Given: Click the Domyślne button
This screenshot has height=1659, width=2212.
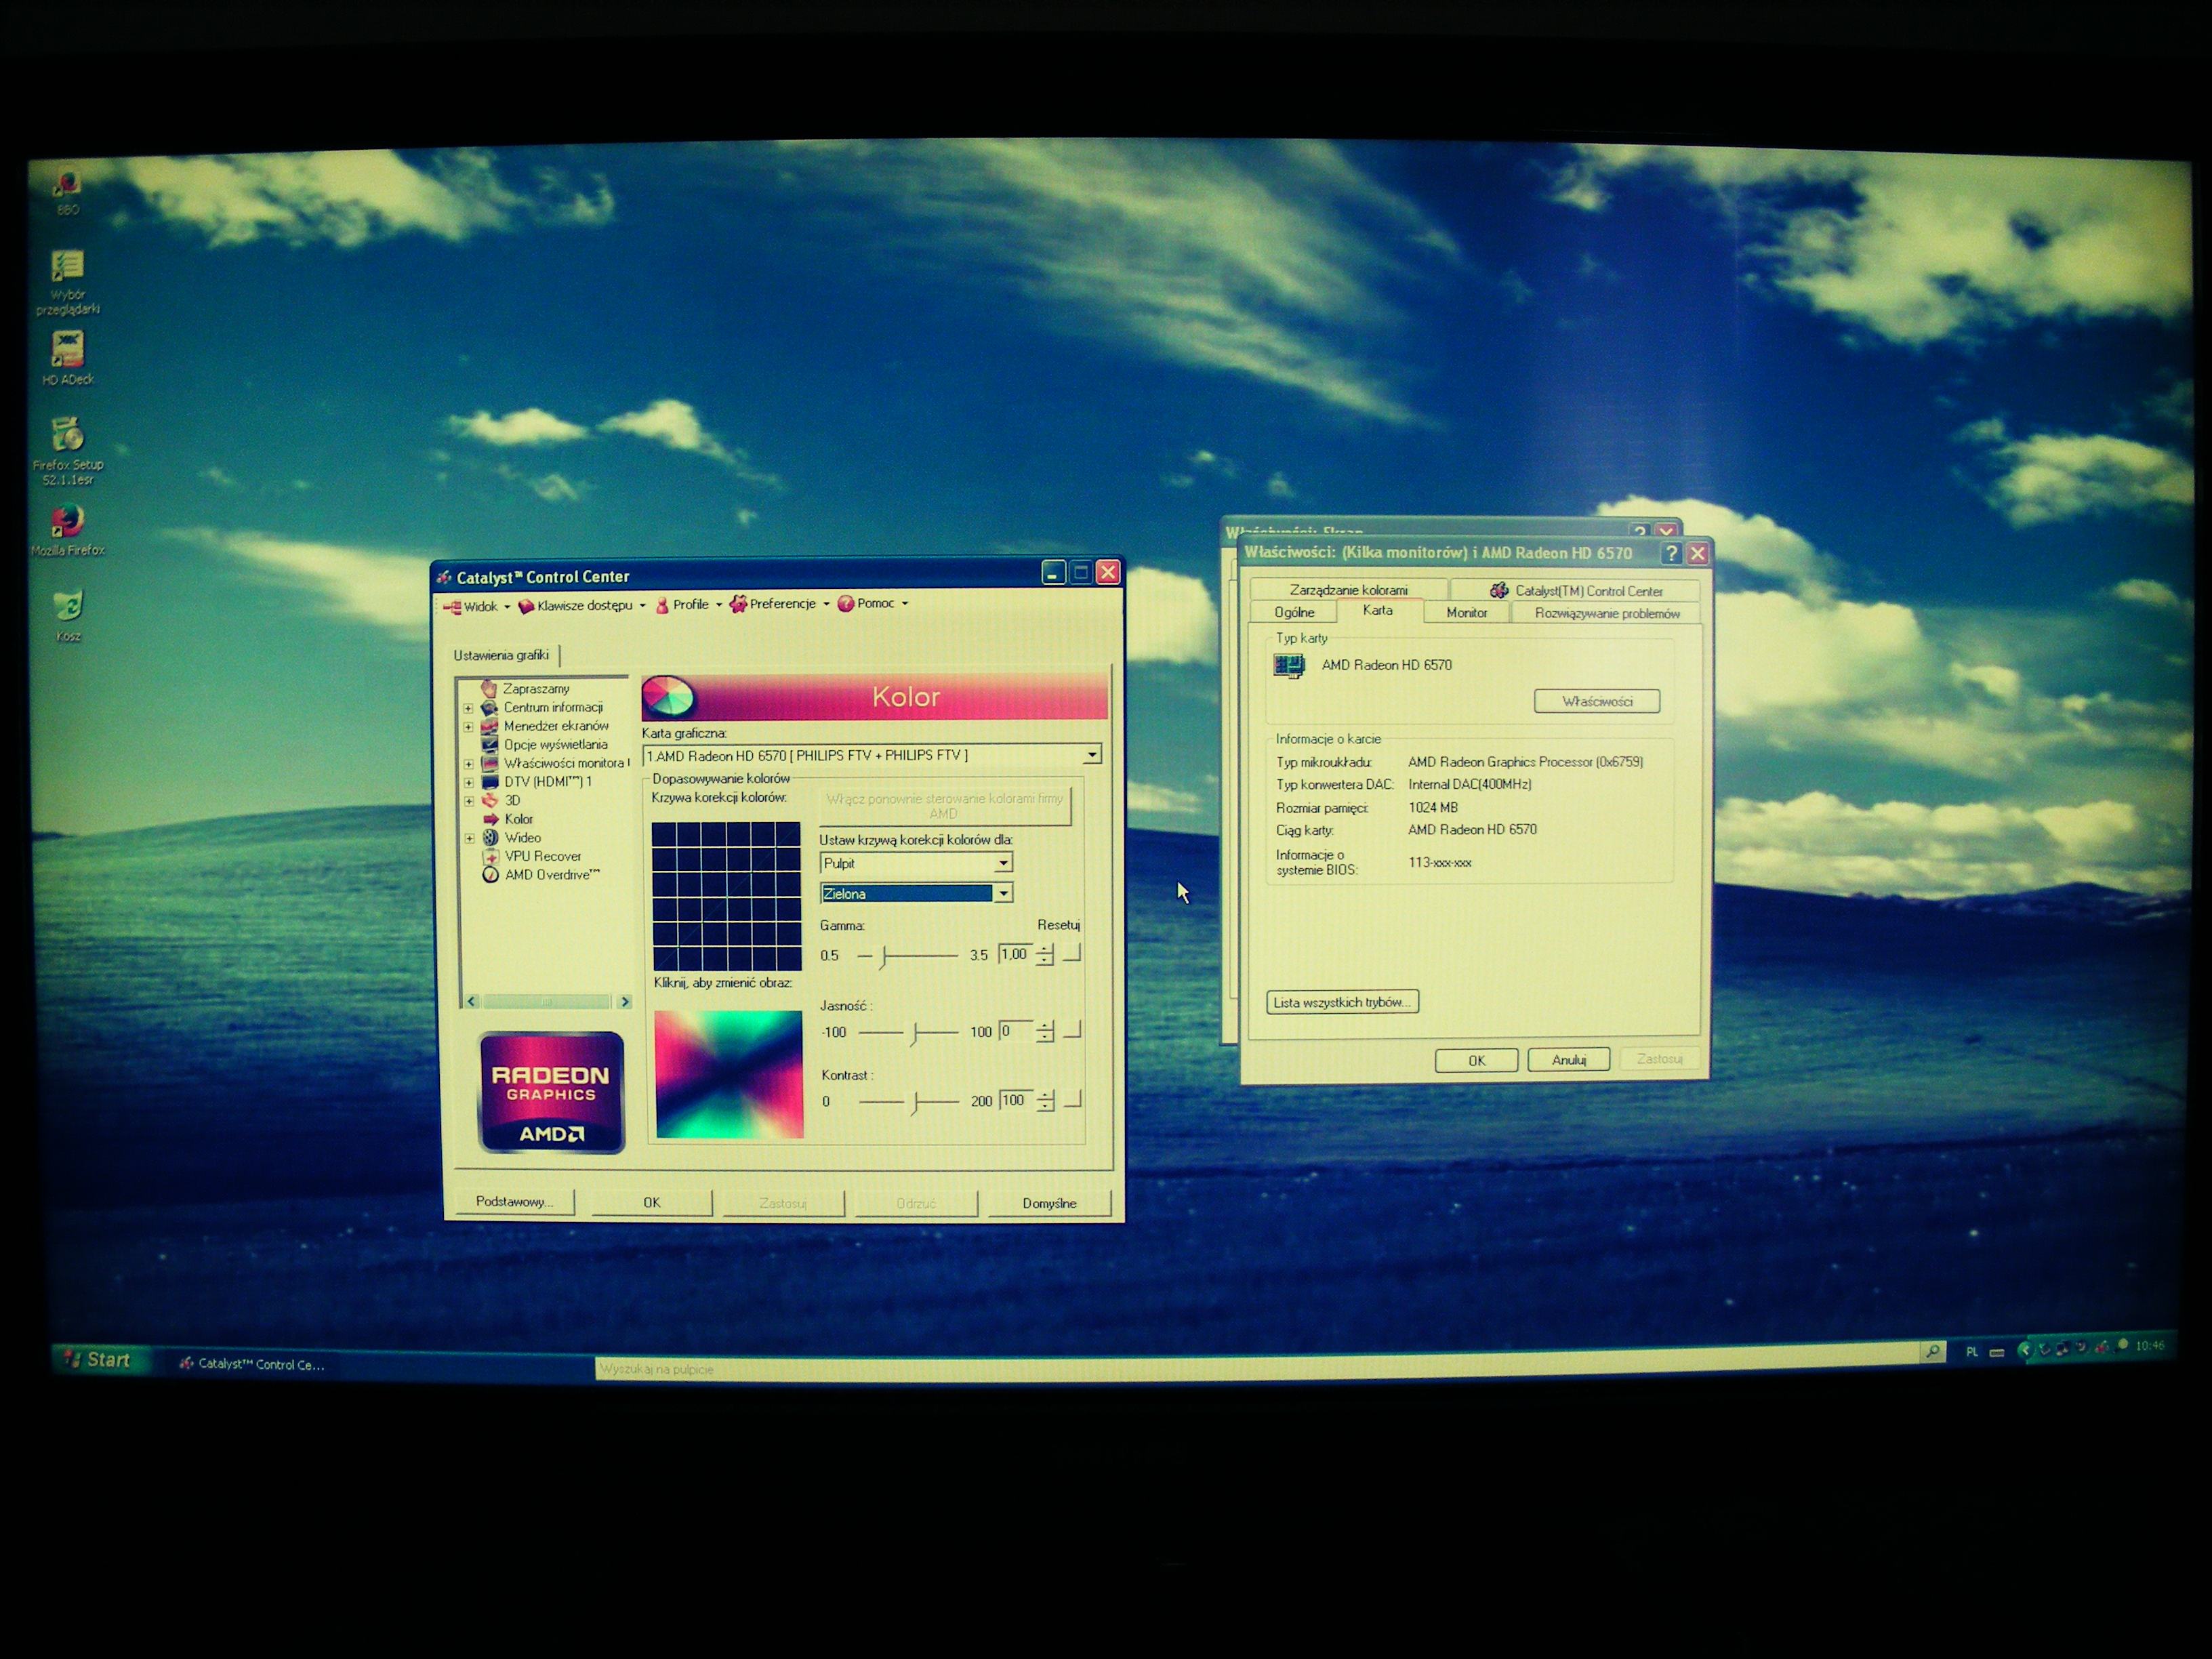Looking at the screenshot, I should point(1049,1203).
